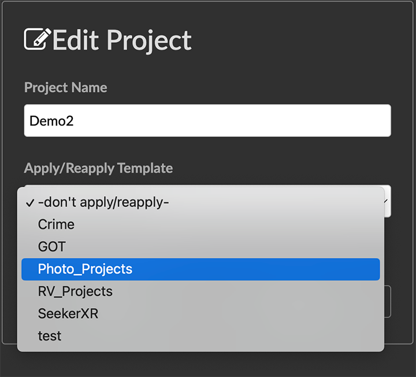Click empty space right of the Edit Project title
The width and height of the screenshot is (416, 377).
tap(289, 40)
